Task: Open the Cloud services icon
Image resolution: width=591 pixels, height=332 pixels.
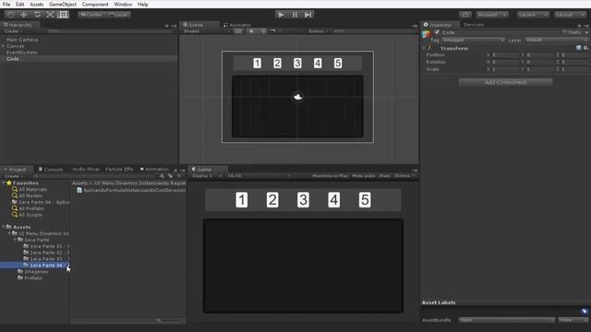Action: tap(465, 15)
